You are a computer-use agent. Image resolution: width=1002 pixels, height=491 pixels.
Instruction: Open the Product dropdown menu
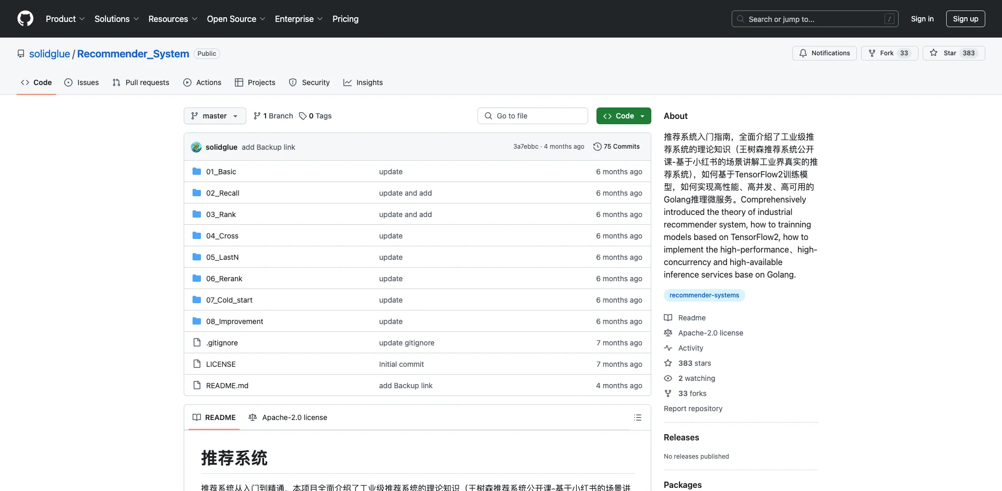tap(65, 19)
